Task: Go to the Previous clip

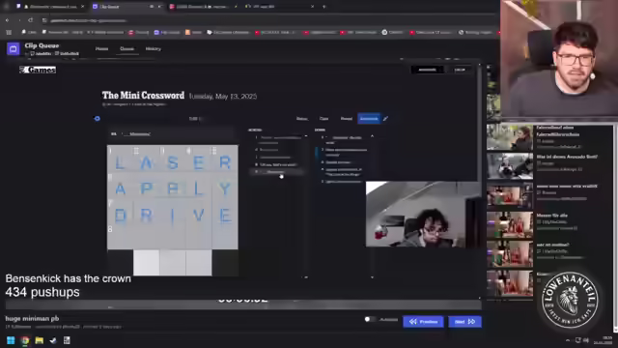Action: [423, 322]
